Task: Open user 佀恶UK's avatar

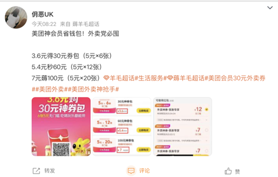Action: tap(16, 17)
